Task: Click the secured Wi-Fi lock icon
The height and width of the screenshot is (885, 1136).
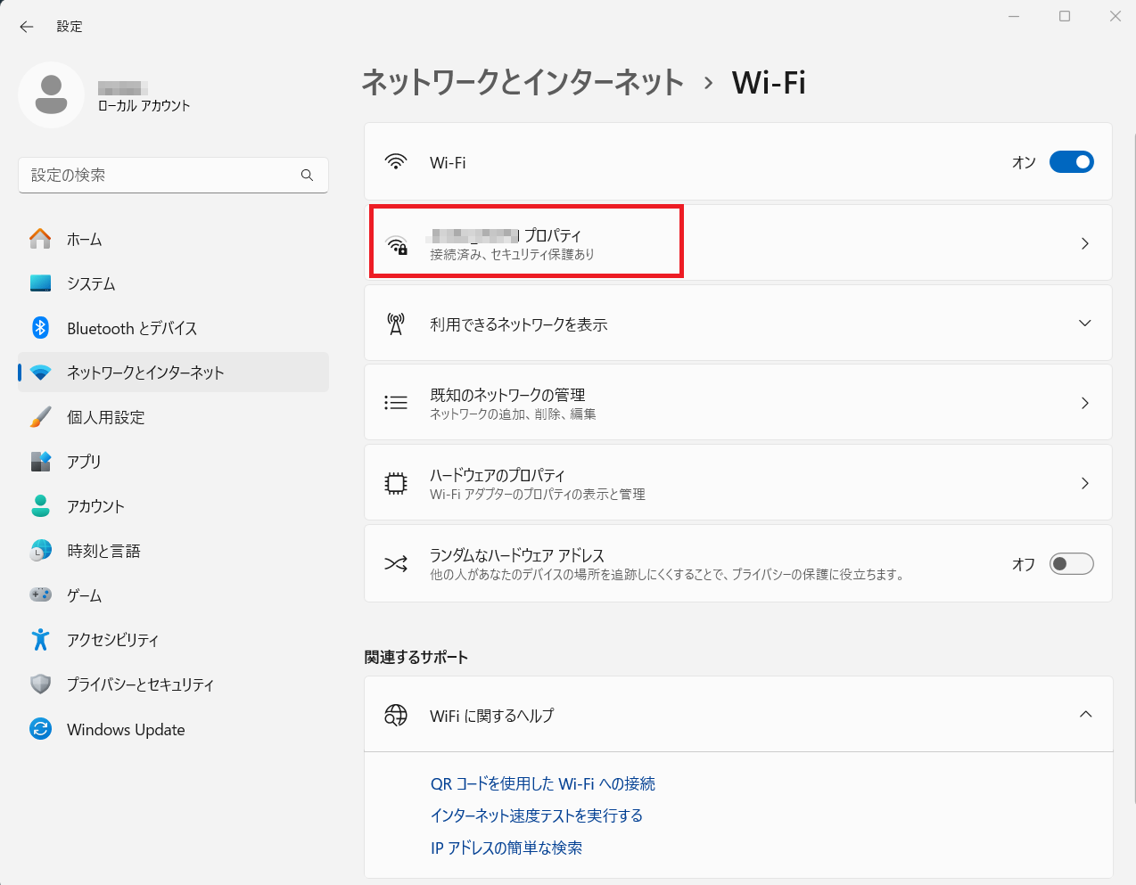Action: pos(396,245)
